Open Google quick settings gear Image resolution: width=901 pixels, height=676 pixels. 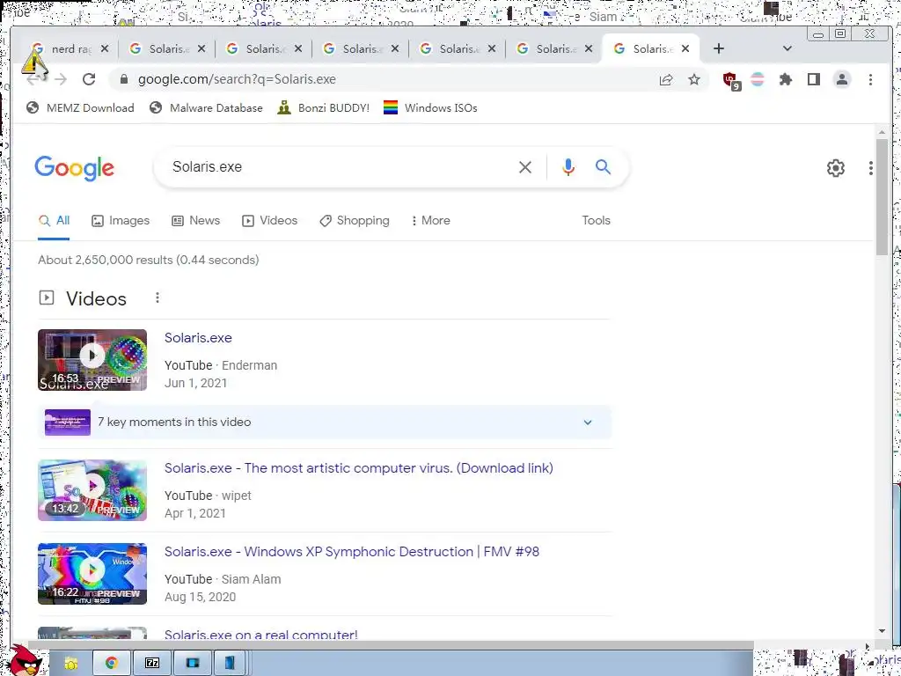[x=836, y=168]
